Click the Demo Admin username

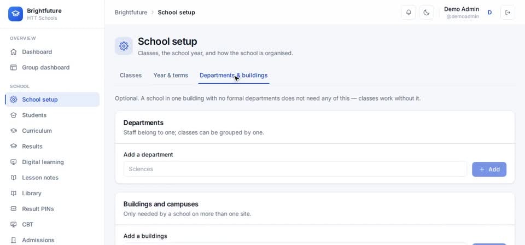tap(462, 9)
